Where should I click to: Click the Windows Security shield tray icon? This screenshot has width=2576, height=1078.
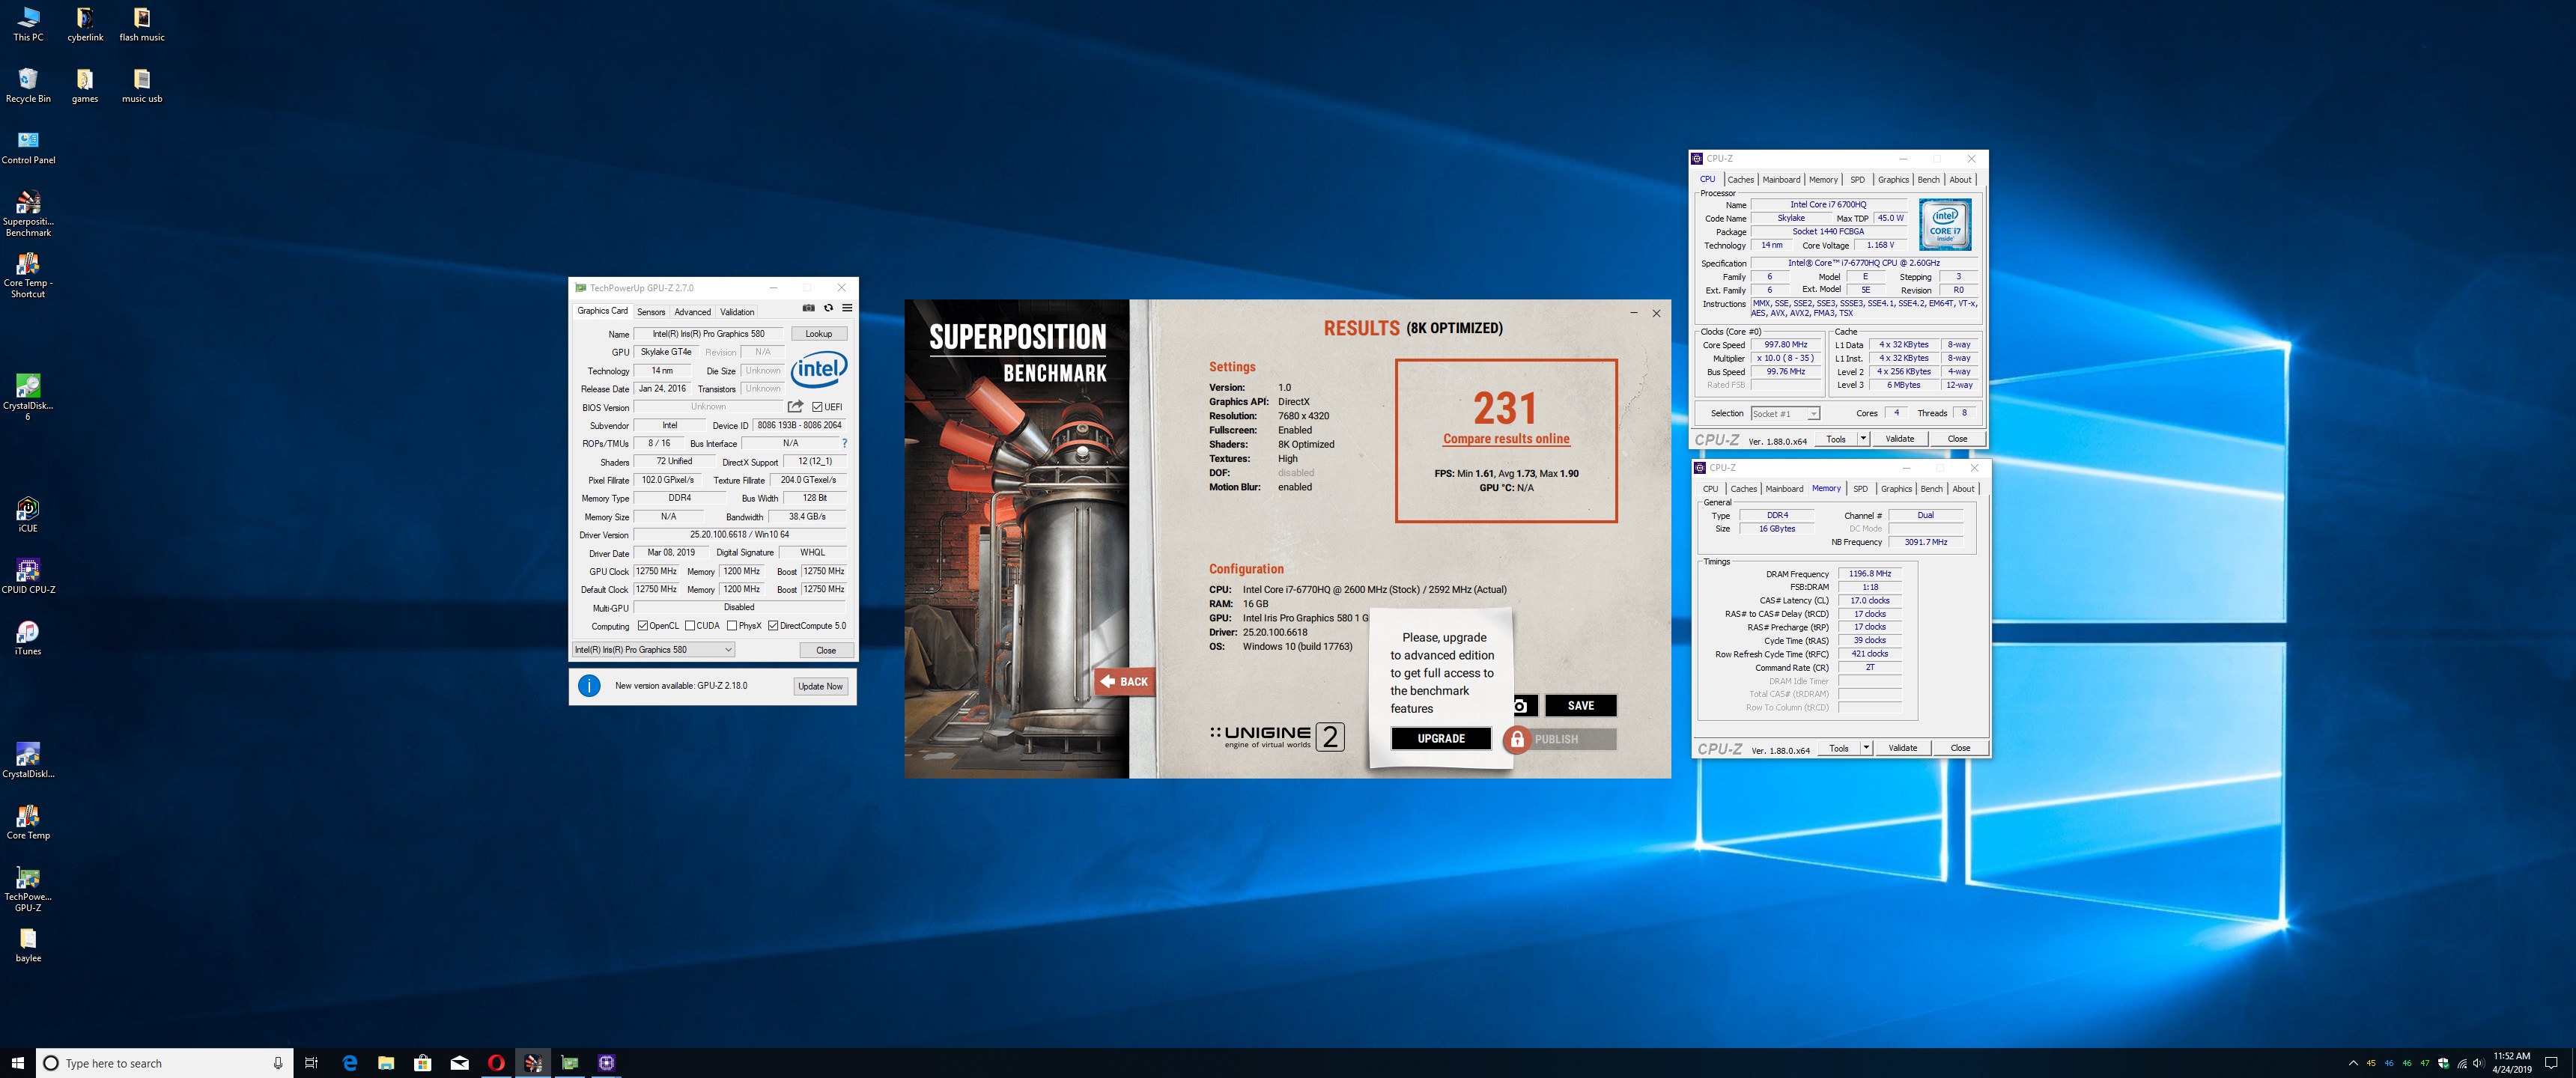[x=2443, y=1063]
